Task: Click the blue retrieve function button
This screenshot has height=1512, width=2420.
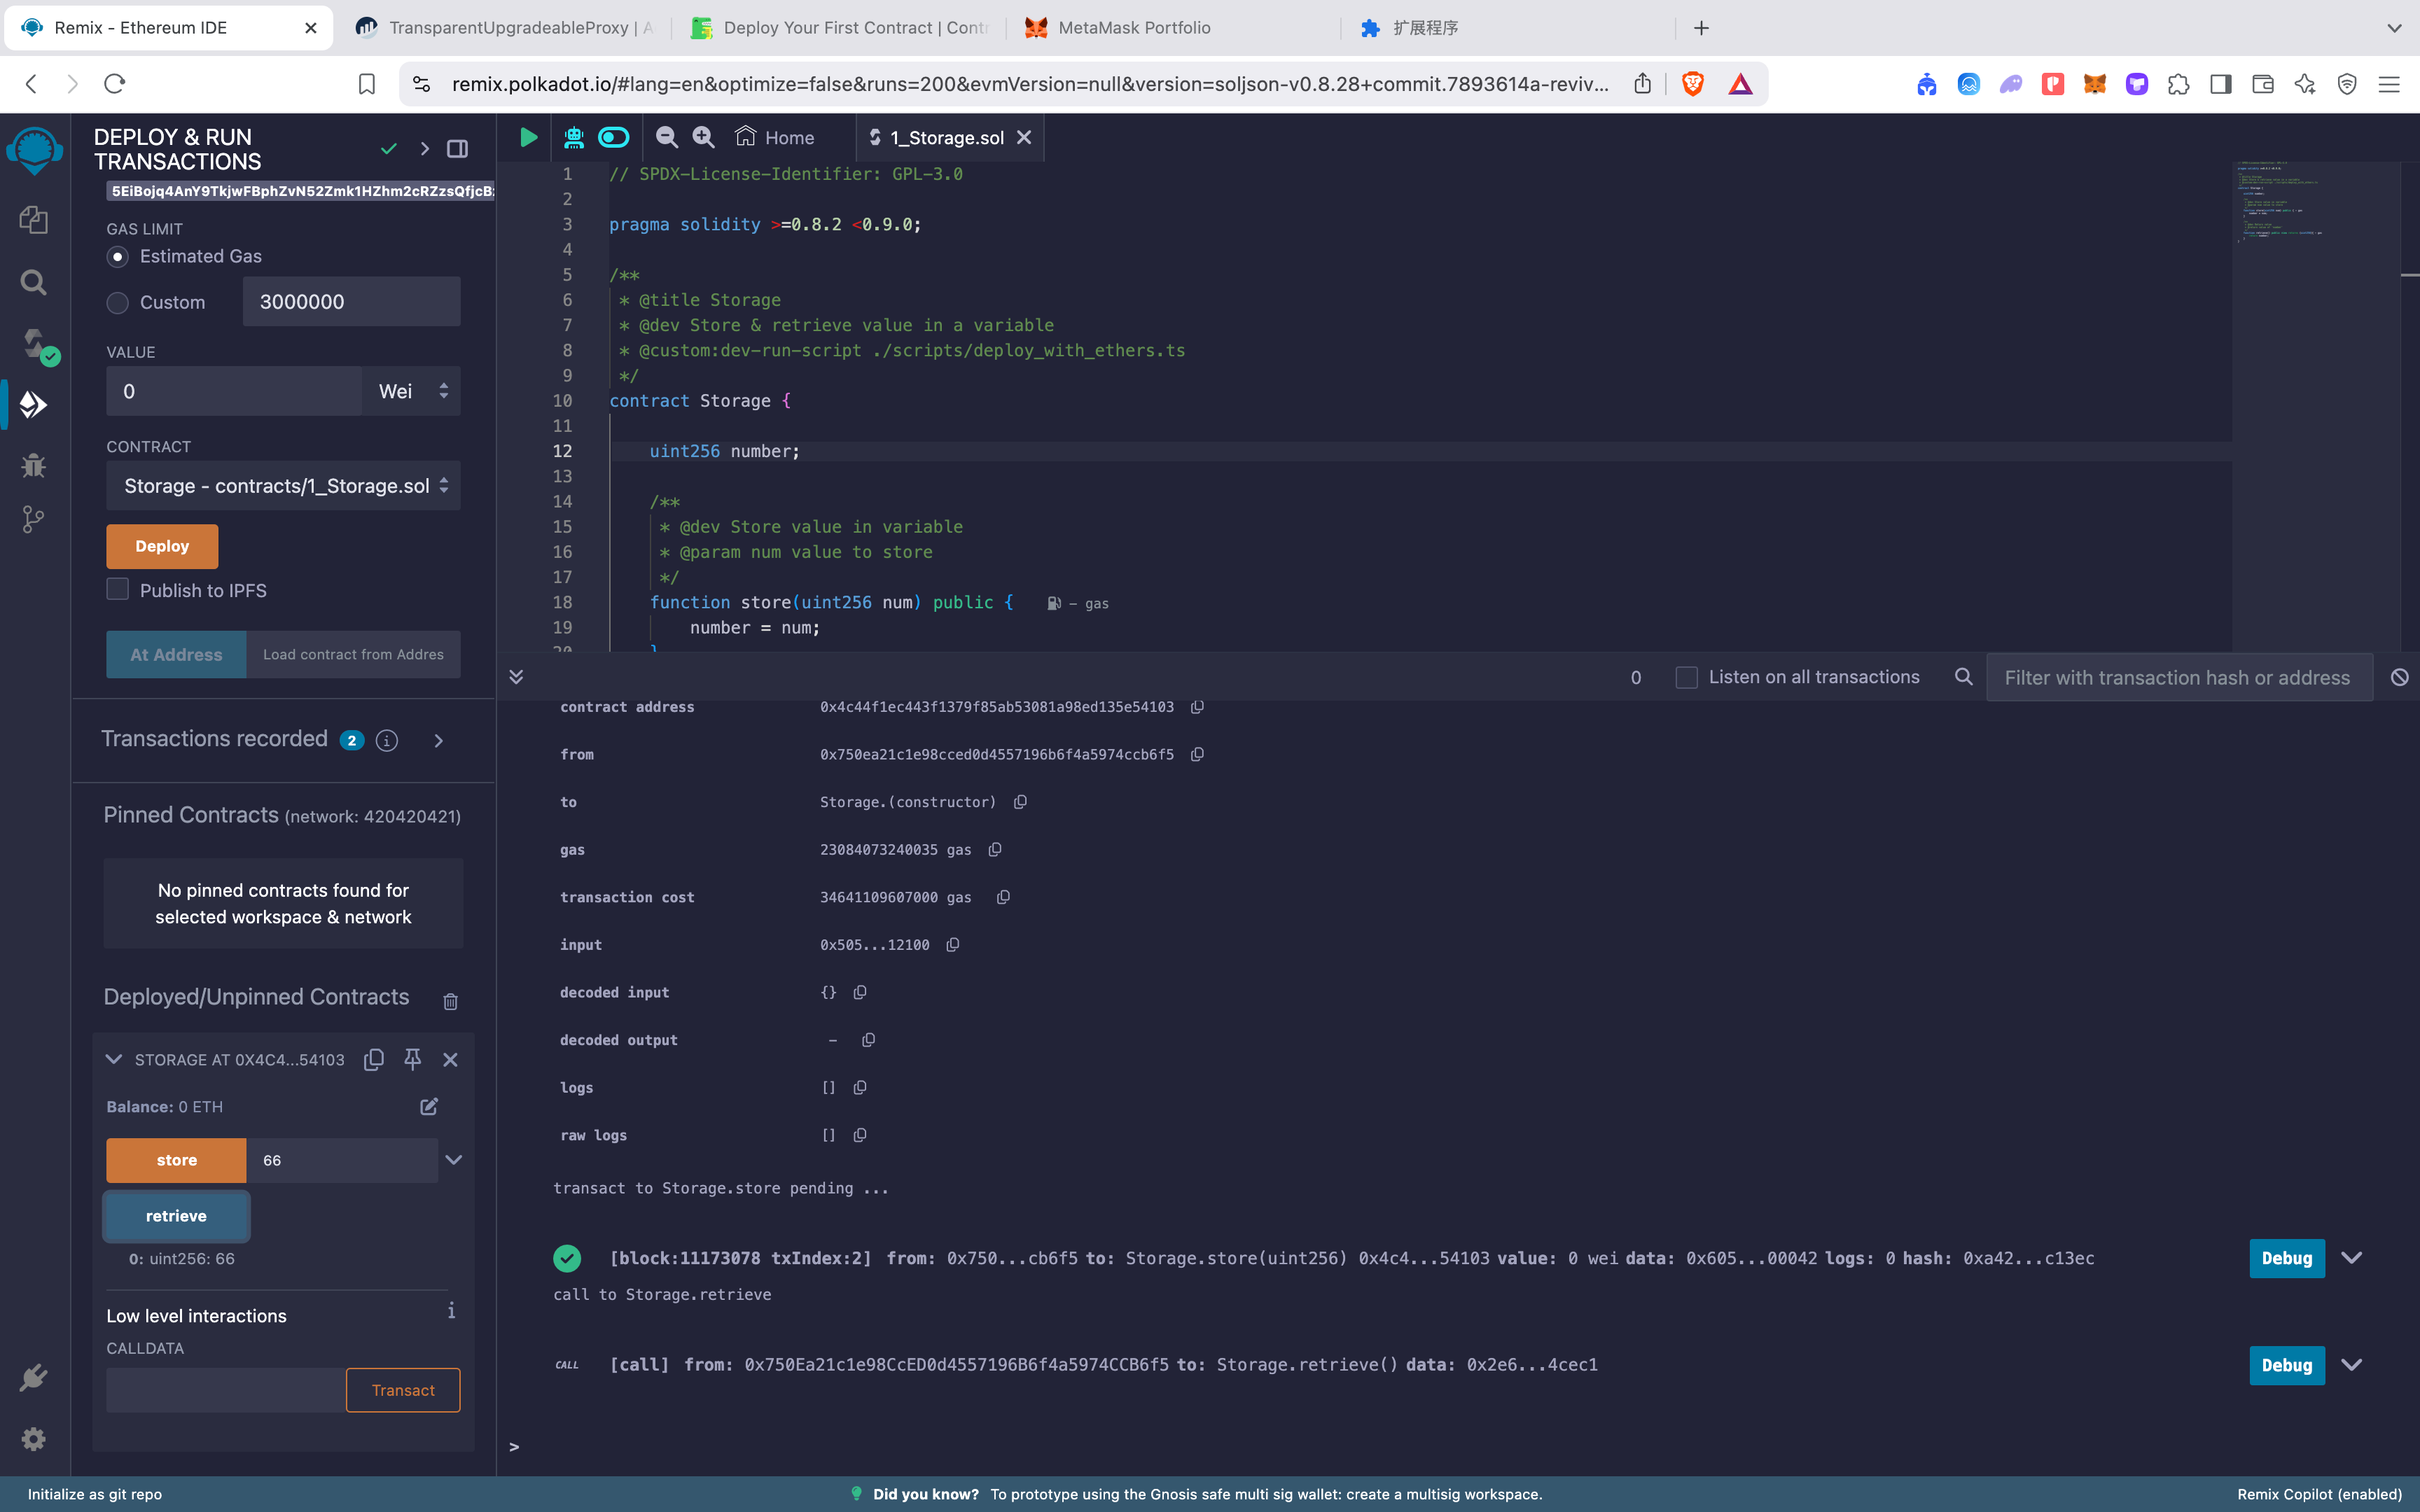Action: coord(176,1216)
